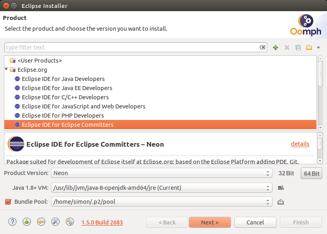Collapse the Eclipse.org tree node

click(6, 69)
